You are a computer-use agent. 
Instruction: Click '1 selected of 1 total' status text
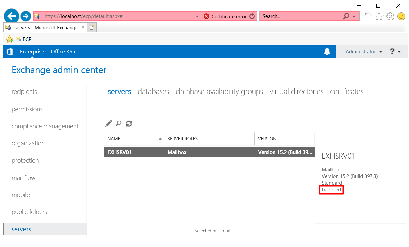[211, 231]
